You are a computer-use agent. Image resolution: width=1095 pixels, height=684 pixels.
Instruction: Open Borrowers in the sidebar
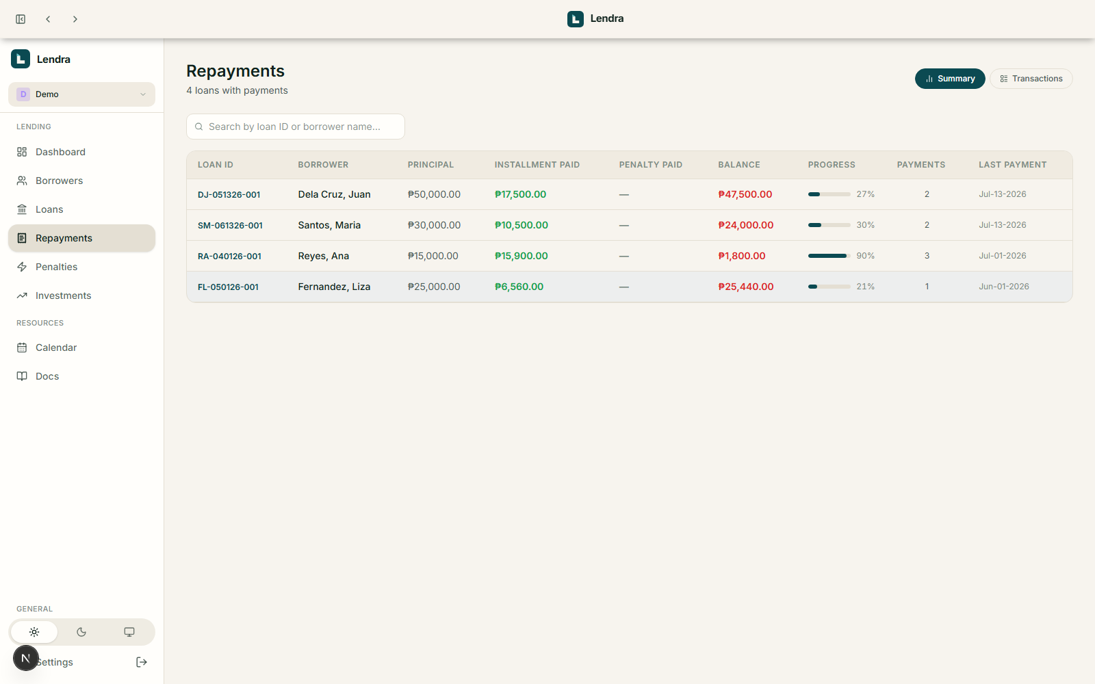[x=81, y=181]
